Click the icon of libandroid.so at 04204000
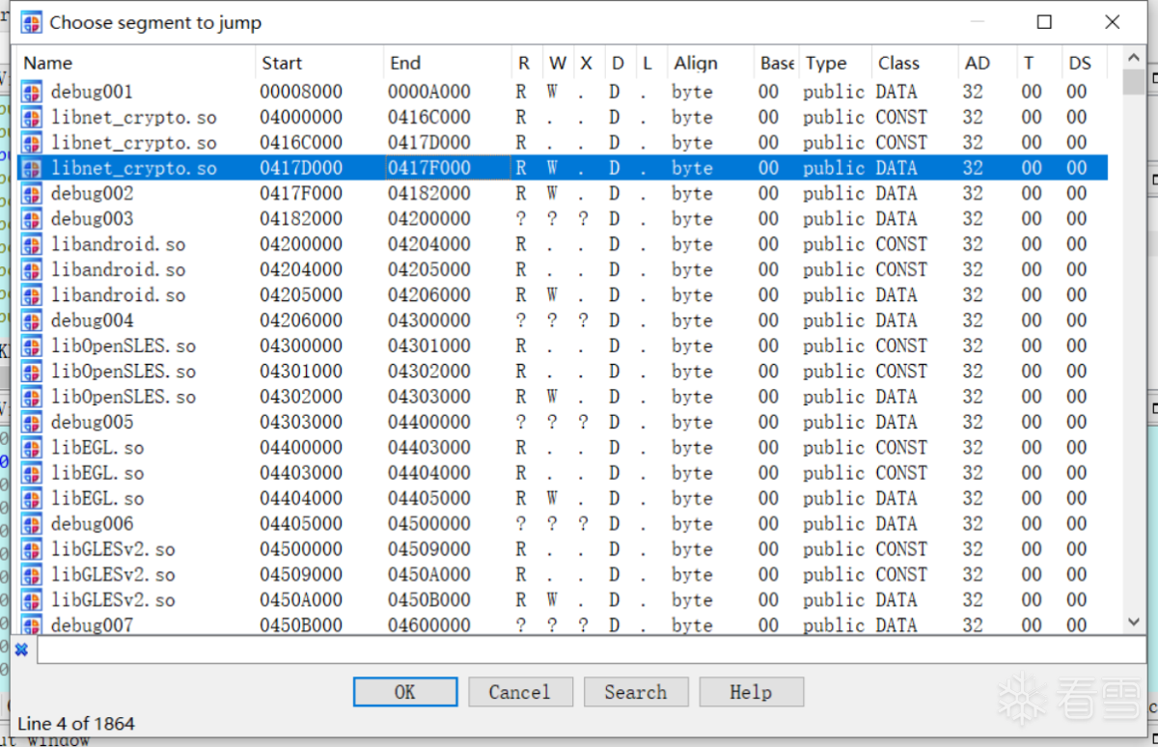Image resolution: width=1158 pixels, height=747 pixels. click(32, 269)
